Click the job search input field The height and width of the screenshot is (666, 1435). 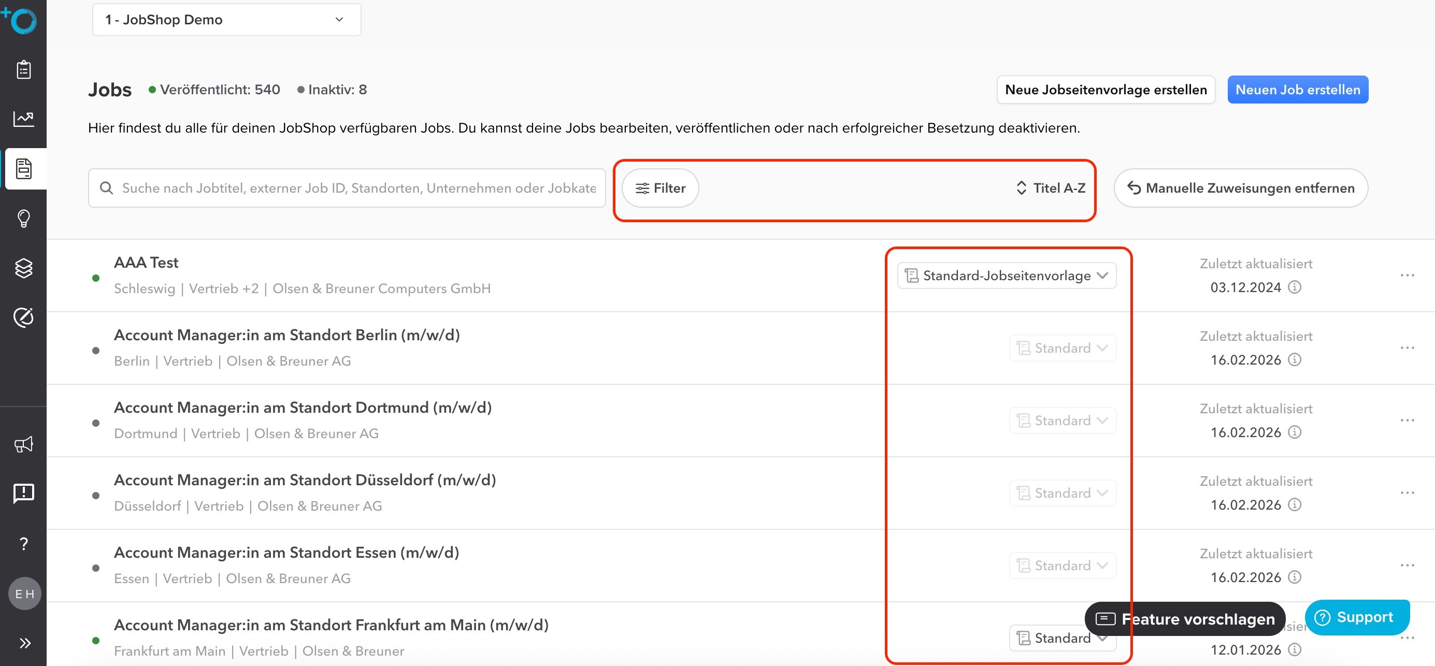click(x=356, y=188)
